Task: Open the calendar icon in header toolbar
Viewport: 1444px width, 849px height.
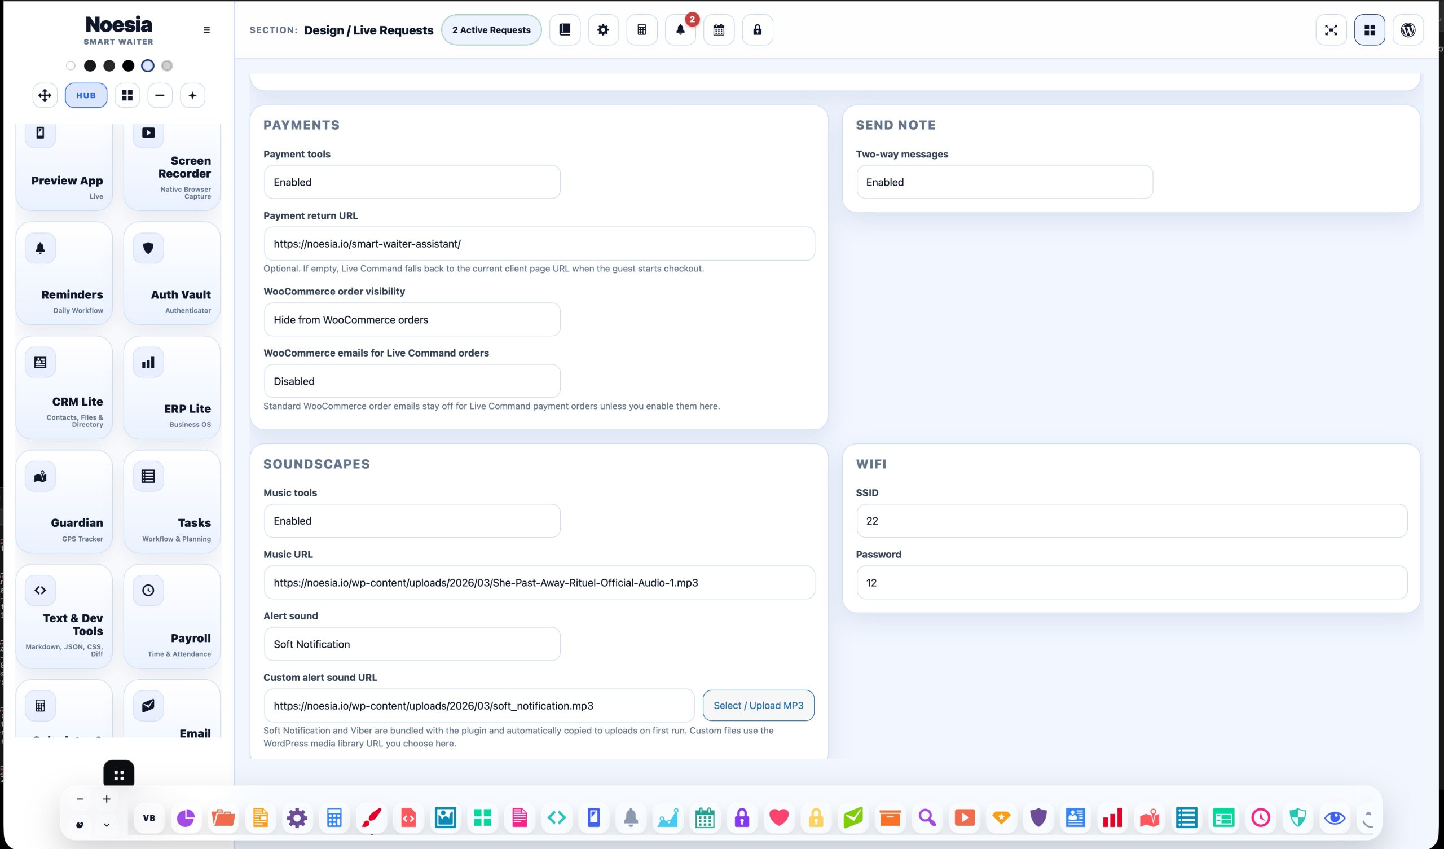Action: [719, 30]
